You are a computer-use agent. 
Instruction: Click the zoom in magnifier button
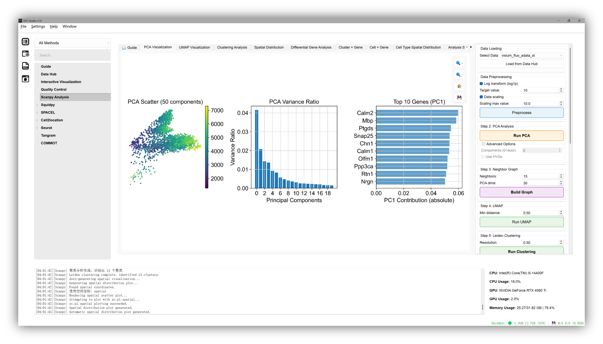pyautogui.click(x=459, y=63)
